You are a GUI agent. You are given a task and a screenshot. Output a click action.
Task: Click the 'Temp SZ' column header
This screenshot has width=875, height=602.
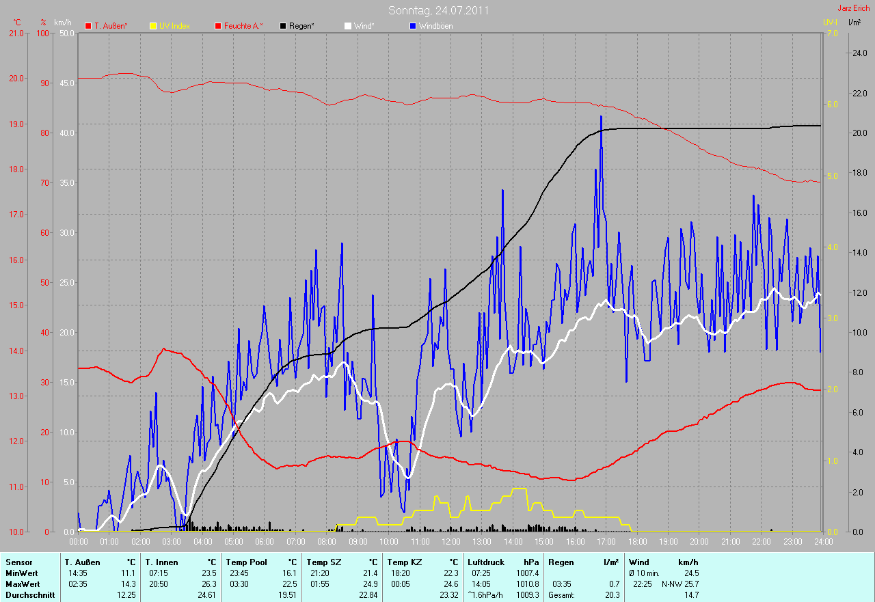325,562
